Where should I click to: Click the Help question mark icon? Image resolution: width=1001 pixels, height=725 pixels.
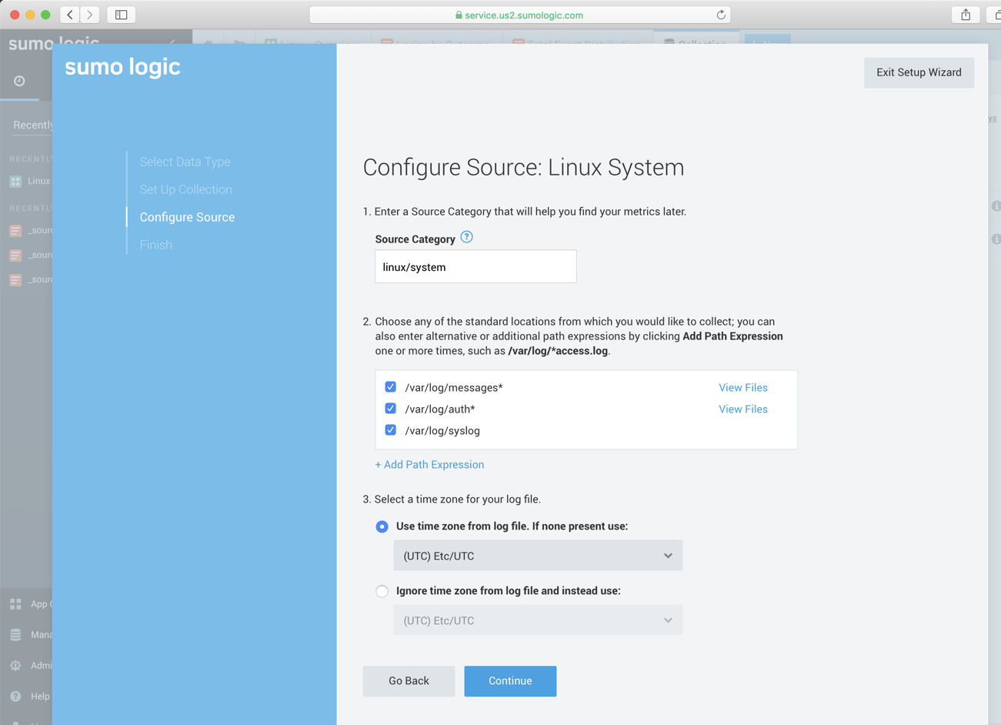point(16,696)
